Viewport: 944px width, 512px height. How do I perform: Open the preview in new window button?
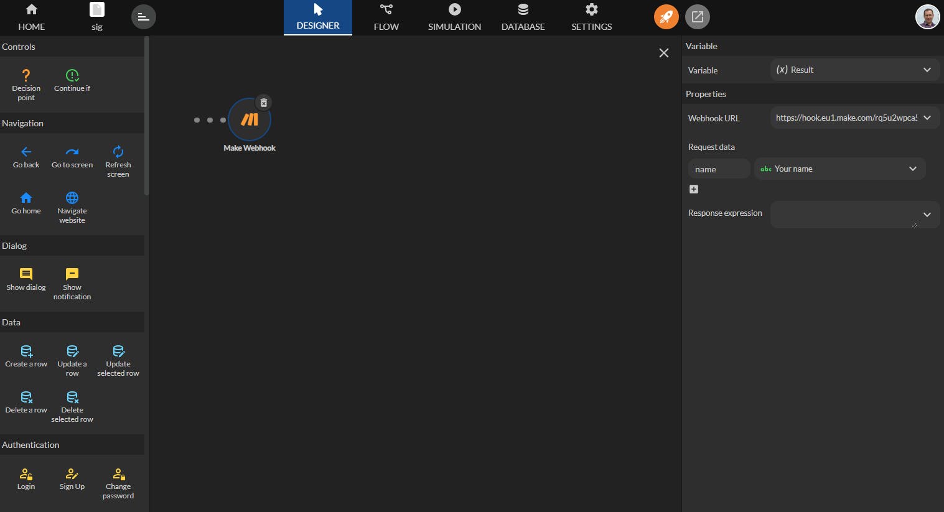pyautogui.click(x=698, y=17)
